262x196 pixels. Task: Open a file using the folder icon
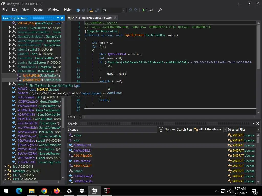coord(91,10)
